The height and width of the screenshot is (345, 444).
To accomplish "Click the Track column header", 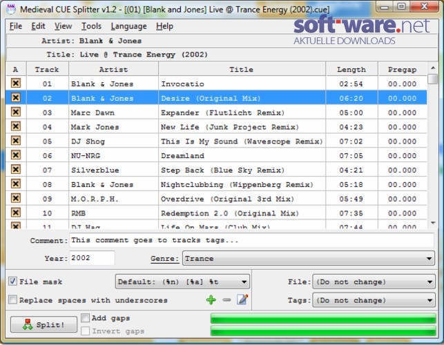I will tap(47, 69).
